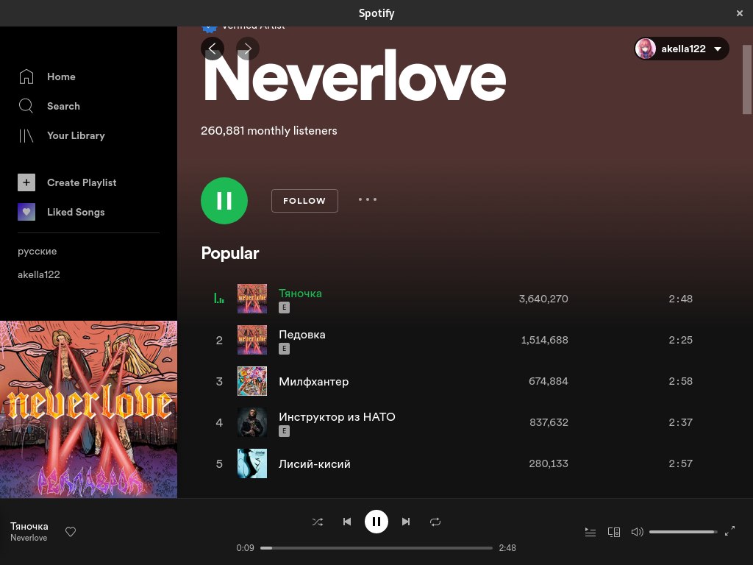The width and height of the screenshot is (753, 565).
Task: Click the Search magnifier icon
Action: pyautogui.click(x=26, y=106)
